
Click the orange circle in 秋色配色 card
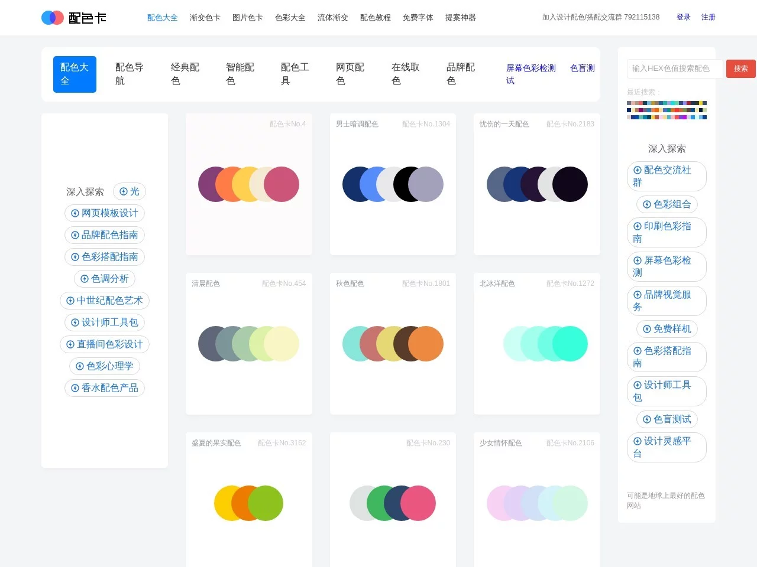426,344
